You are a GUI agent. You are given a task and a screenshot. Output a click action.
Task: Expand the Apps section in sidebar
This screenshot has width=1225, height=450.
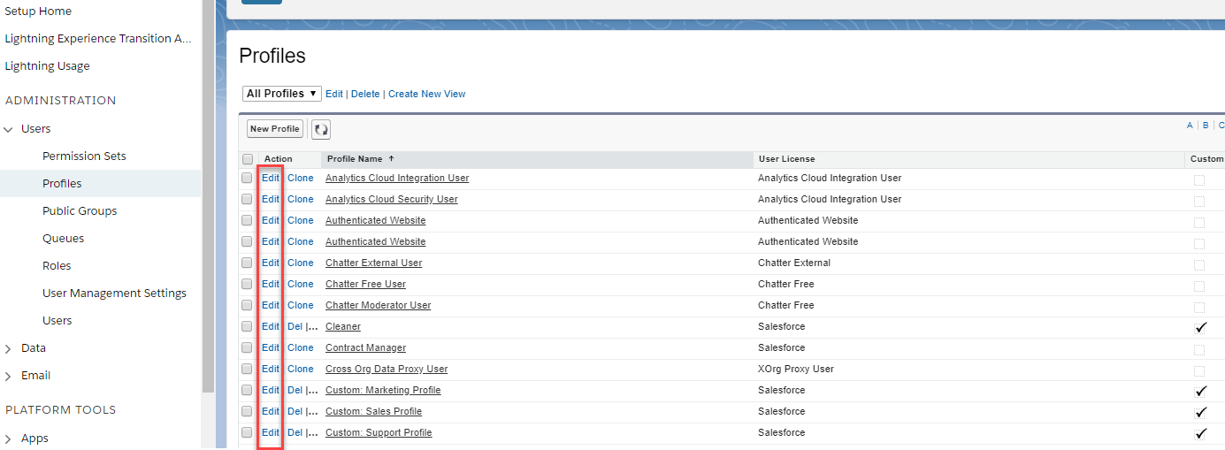(9, 439)
